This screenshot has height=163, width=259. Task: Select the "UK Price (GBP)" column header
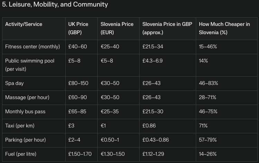click(x=78, y=28)
